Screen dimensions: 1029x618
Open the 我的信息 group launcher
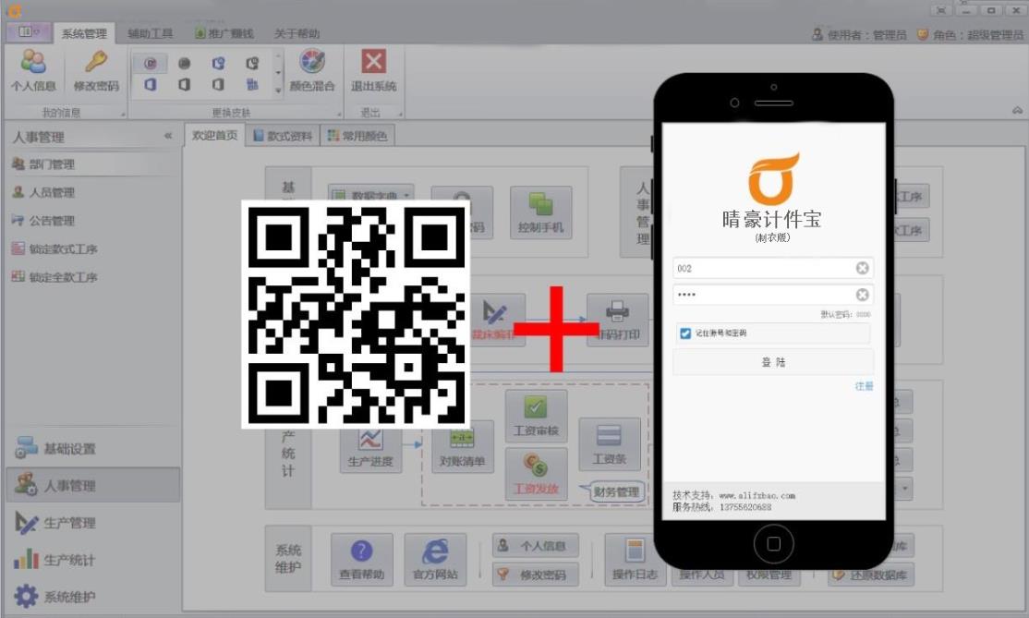click(x=123, y=114)
